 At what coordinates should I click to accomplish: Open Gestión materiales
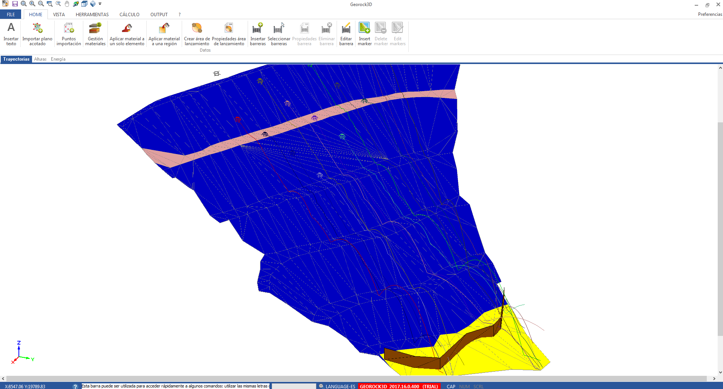tap(95, 34)
